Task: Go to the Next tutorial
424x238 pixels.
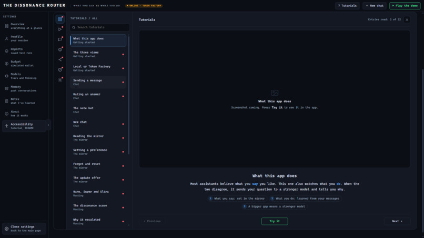Action: 397,221
